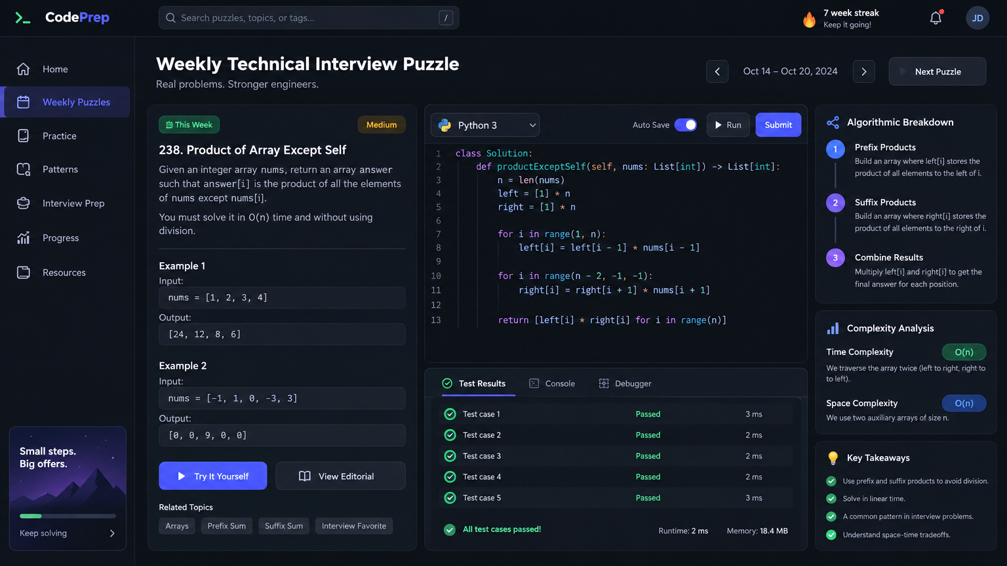
Task: Click the Complexity Analysis bar chart icon
Action: pyautogui.click(x=833, y=328)
